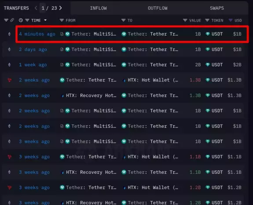Click the 2B value in 1 week ago row
The height and width of the screenshot is (205, 253).
click(x=198, y=65)
